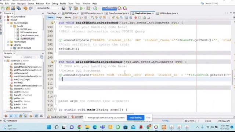Click initComponents() in Navigator list
This screenshot has width=235, height=132.
pos(21,73)
